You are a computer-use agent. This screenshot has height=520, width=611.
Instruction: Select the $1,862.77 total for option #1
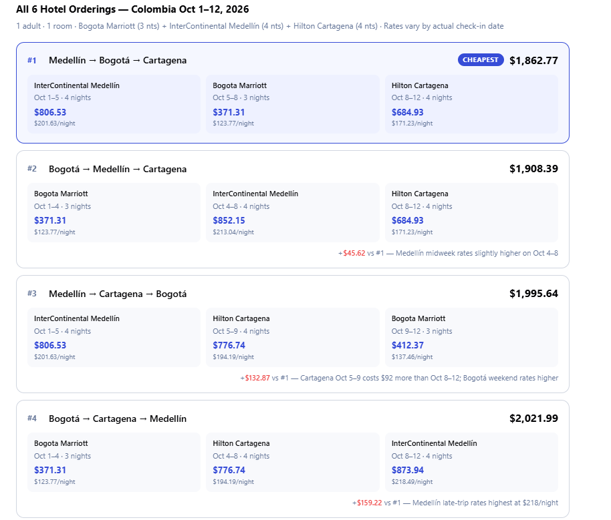tap(533, 60)
